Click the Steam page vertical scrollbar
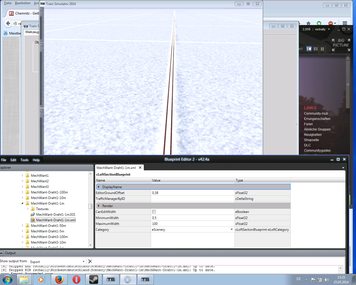The height and width of the screenshot is (285, 356). point(348,85)
